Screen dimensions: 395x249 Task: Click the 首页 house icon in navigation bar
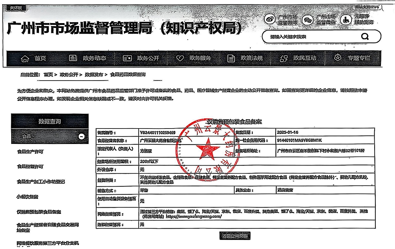tap(25, 58)
